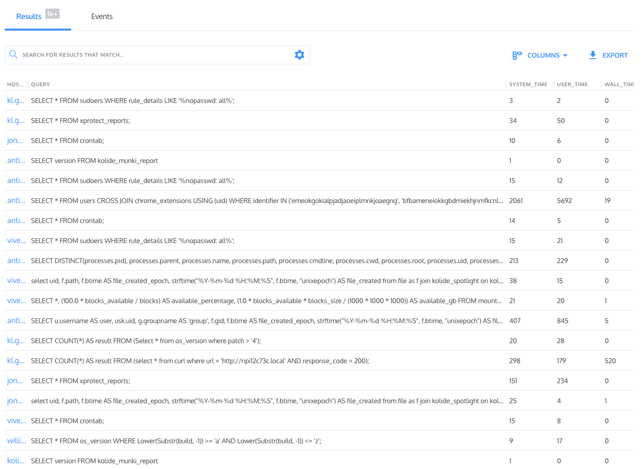Image resolution: width=643 pixels, height=469 pixels.
Task: Select the SELECT DISTINCT processes query row
Action: (267, 261)
